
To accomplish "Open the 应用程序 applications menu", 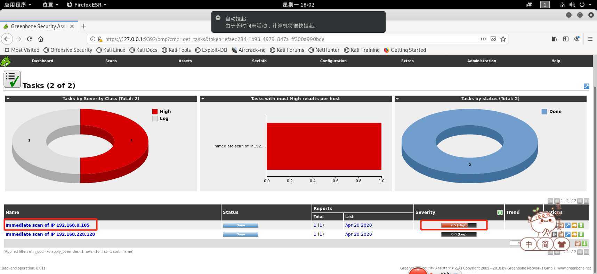I will [18, 5].
